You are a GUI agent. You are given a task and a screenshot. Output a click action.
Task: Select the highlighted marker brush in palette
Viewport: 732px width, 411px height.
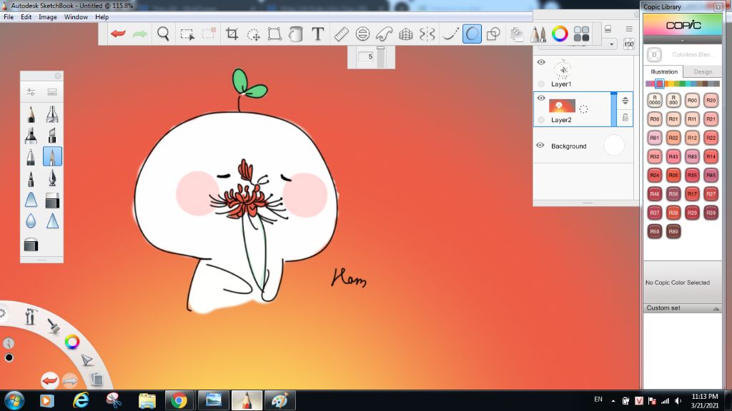click(52, 156)
